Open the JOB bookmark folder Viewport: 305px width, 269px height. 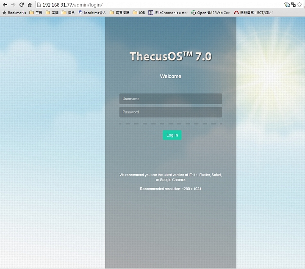click(x=139, y=13)
